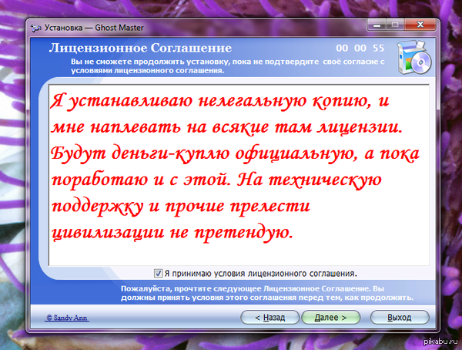The image size is (462, 350).
Task: Open the "© Sandy Ann" link
Action: pos(67,317)
